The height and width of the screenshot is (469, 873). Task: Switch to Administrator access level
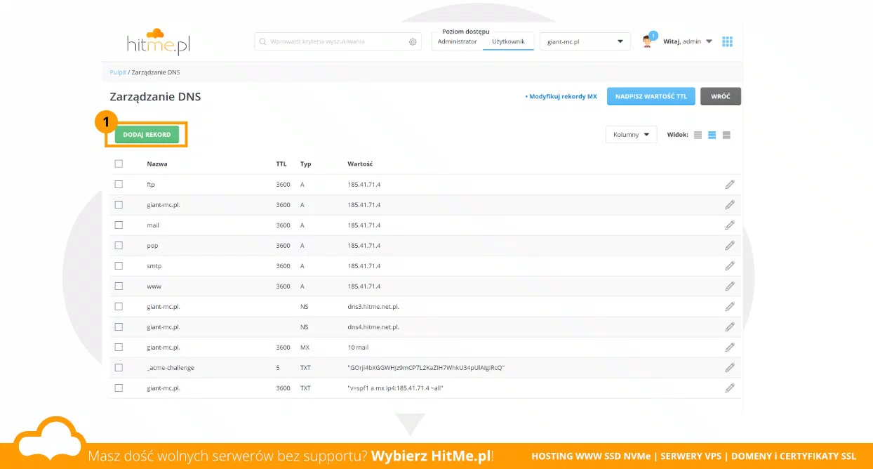pyautogui.click(x=458, y=41)
